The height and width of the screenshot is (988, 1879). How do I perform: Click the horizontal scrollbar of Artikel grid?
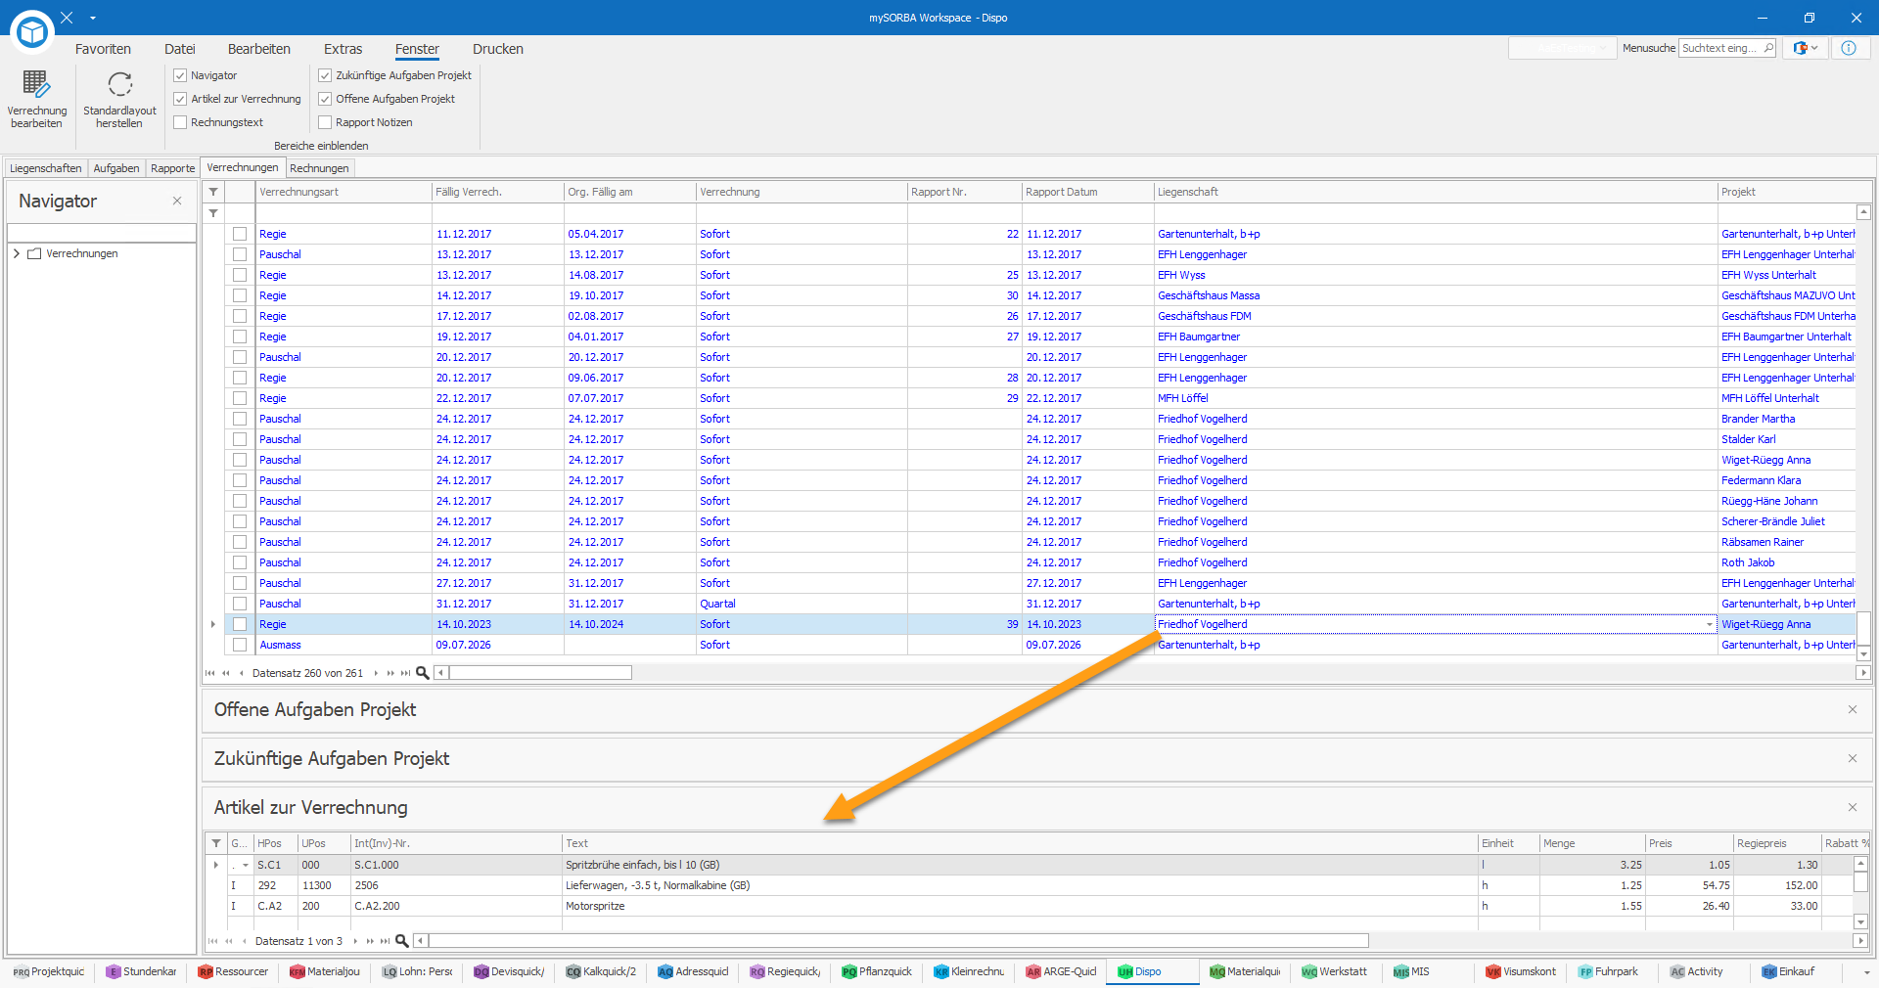point(898,941)
